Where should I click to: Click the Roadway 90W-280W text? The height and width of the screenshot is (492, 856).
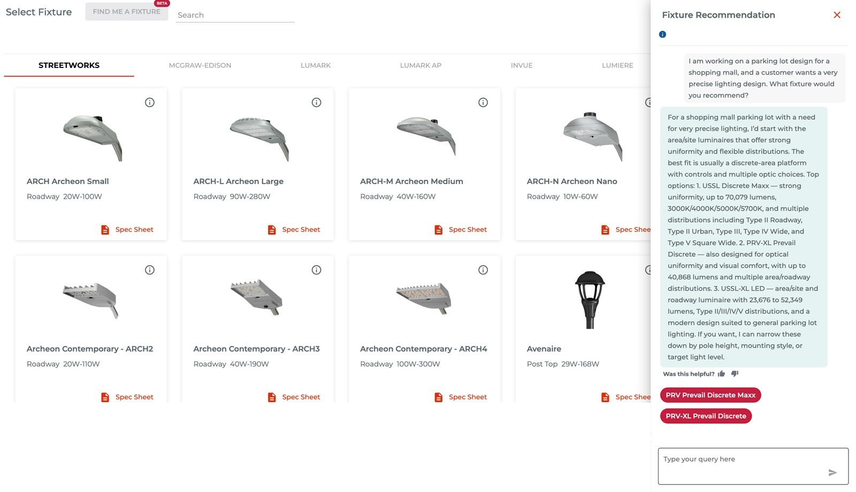pos(232,196)
